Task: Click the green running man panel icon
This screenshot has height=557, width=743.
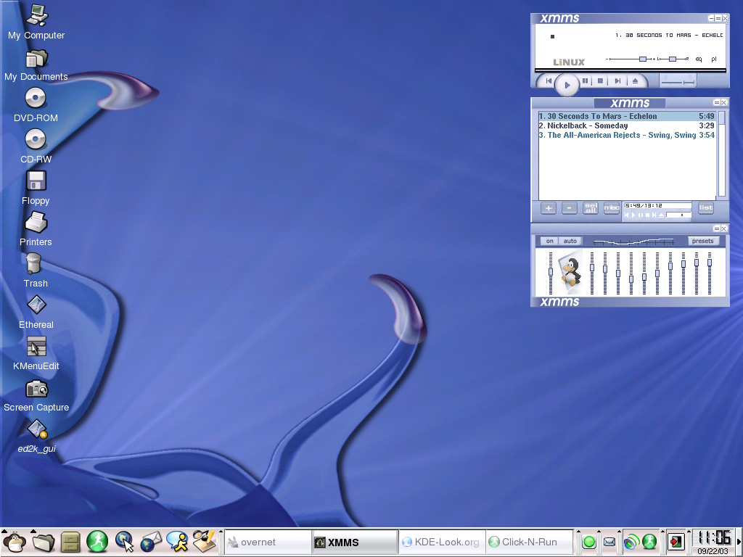Action: 97,541
